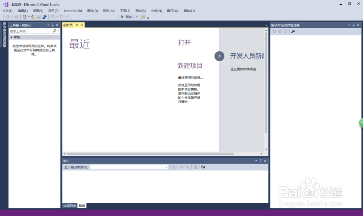Screen dimensions: 363x216
Task: Pin the 输出 panel with the pushpin
Action: (x=260, y=161)
